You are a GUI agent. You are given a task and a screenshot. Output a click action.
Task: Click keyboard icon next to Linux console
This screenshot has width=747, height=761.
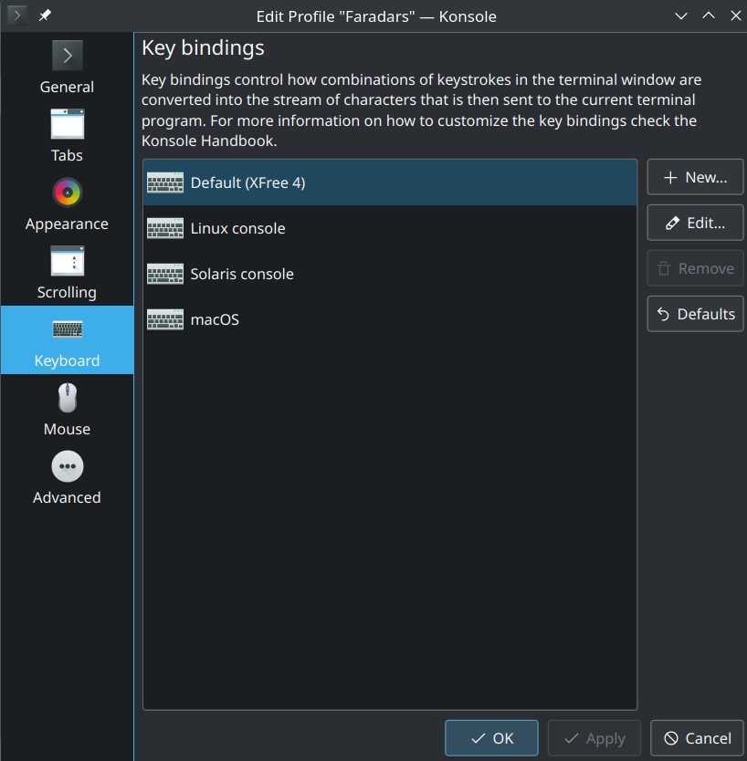tap(165, 228)
